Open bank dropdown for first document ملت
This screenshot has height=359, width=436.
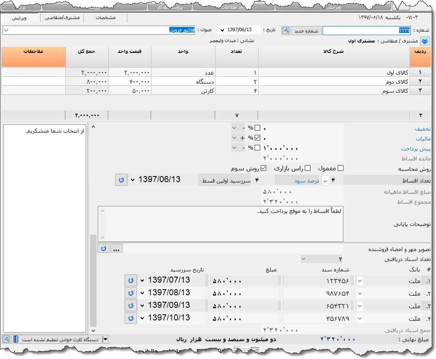360,281
